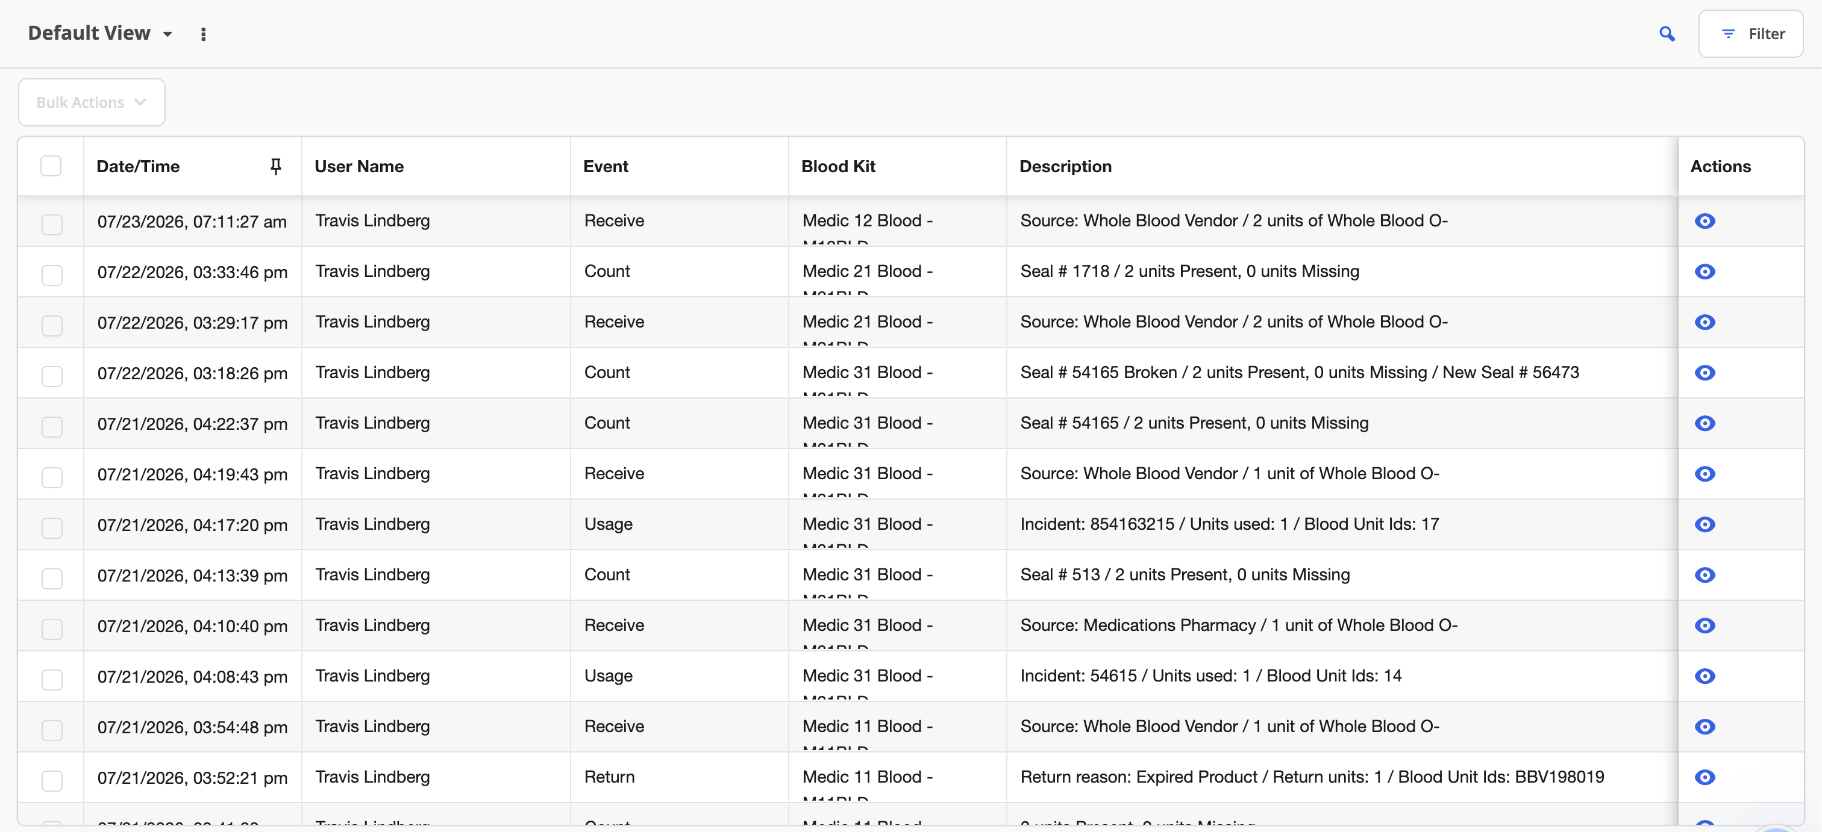Check the 07/21/2026 03:54:48 pm row
Image resolution: width=1822 pixels, height=832 pixels.
pos(52,730)
